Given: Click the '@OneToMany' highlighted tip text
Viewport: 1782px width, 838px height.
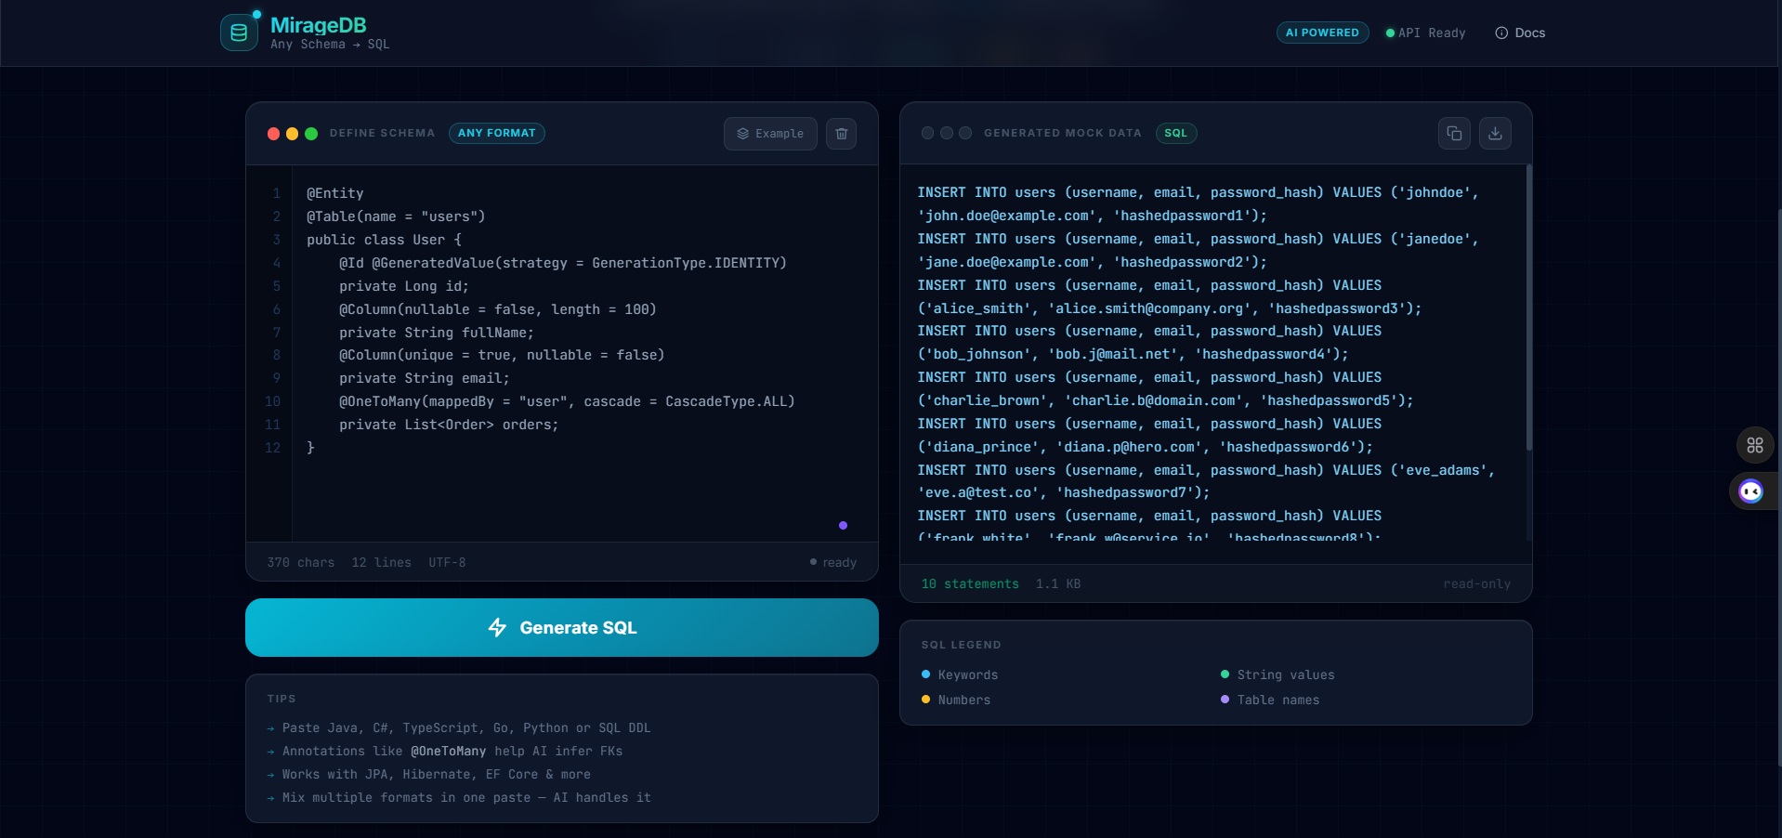Looking at the screenshot, I should click(448, 751).
